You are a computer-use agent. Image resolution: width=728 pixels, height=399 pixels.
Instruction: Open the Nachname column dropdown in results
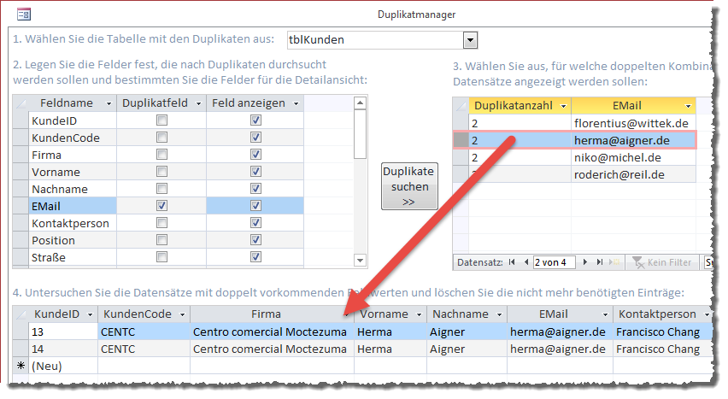pos(499,315)
